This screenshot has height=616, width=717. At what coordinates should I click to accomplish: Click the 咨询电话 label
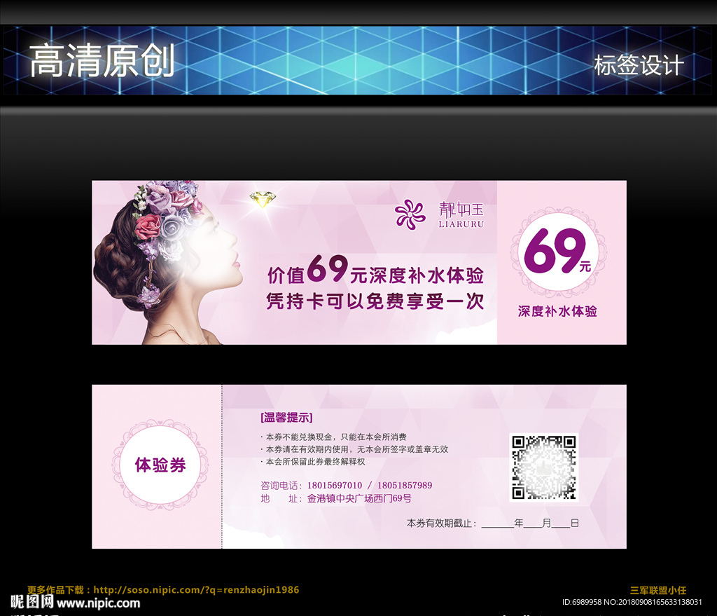click(281, 485)
